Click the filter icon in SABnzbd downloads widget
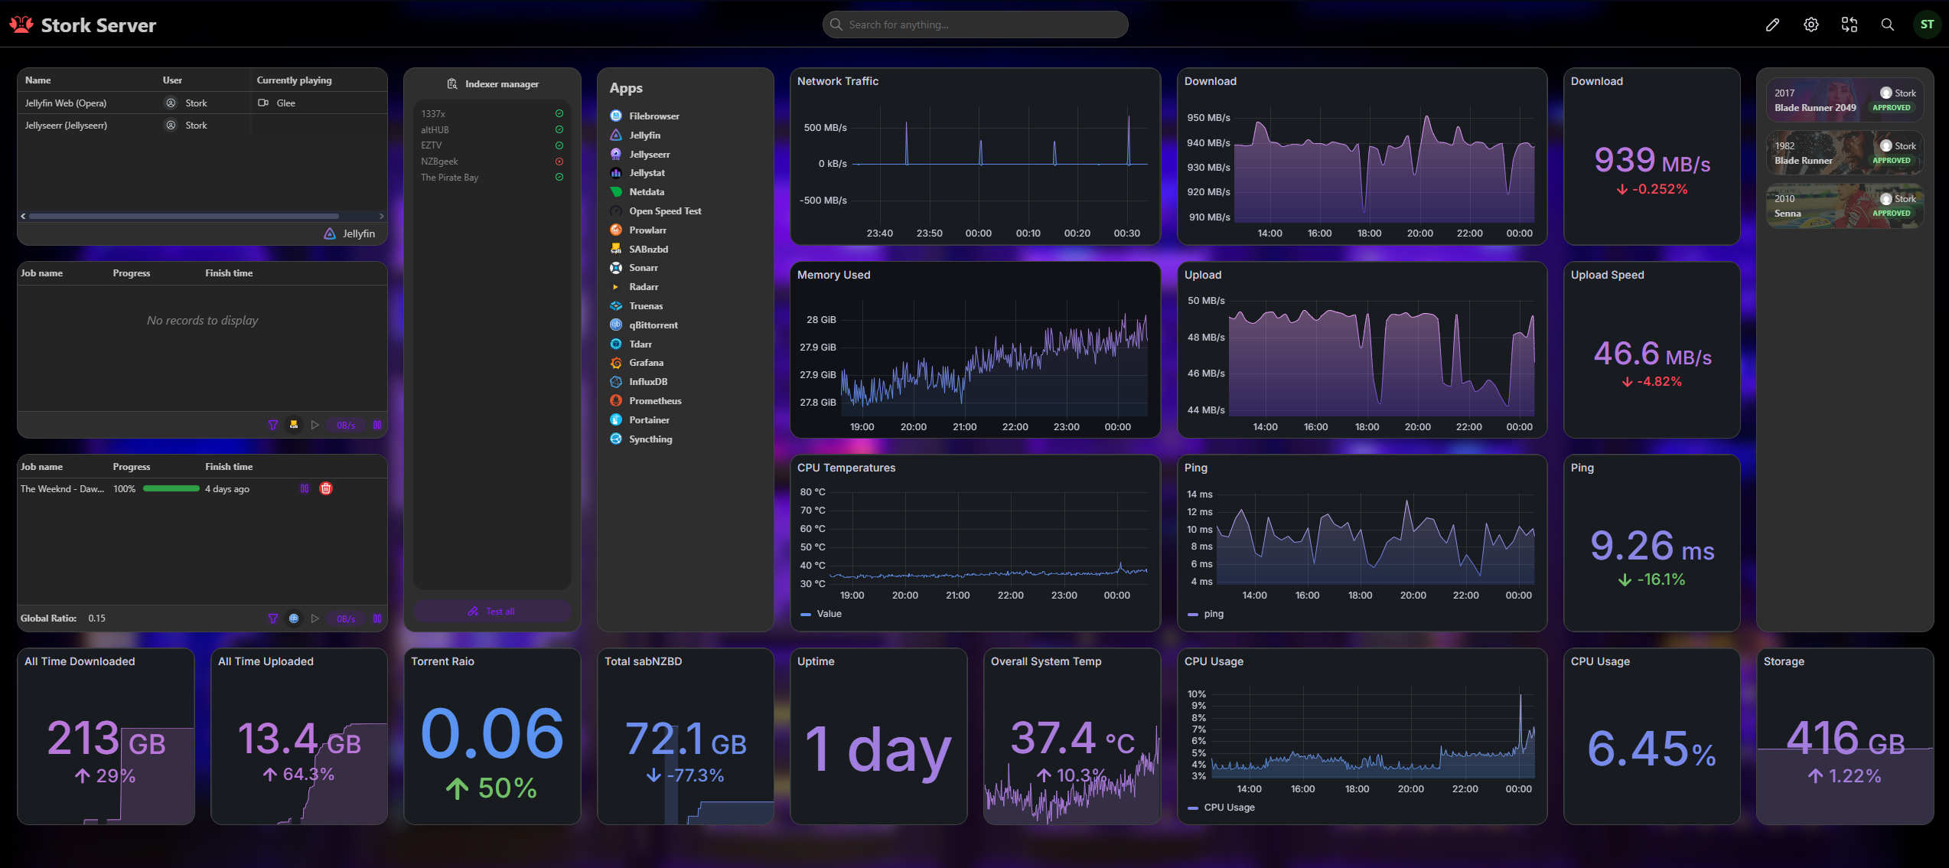This screenshot has width=1949, height=868. click(x=273, y=425)
